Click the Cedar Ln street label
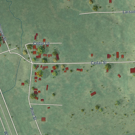This screenshot has height=135, width=135. pyautogui.click(x=41, y=43)
